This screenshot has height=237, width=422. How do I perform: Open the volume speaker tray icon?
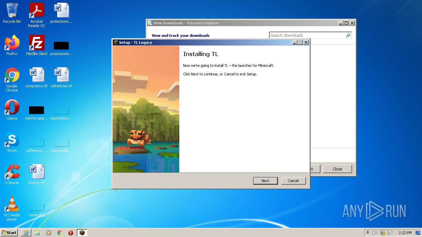pos(375,233)
